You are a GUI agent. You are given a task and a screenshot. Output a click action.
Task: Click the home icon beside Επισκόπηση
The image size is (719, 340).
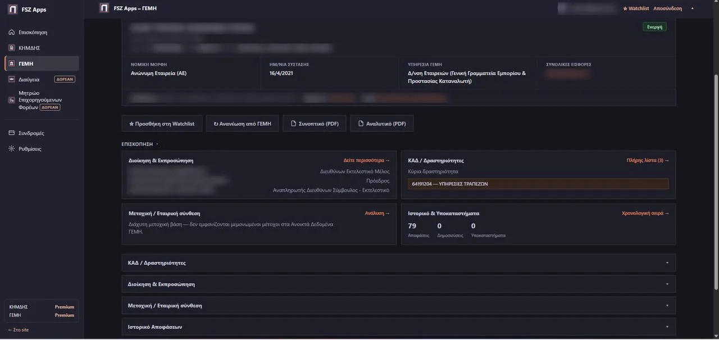[x=12, y=32]
